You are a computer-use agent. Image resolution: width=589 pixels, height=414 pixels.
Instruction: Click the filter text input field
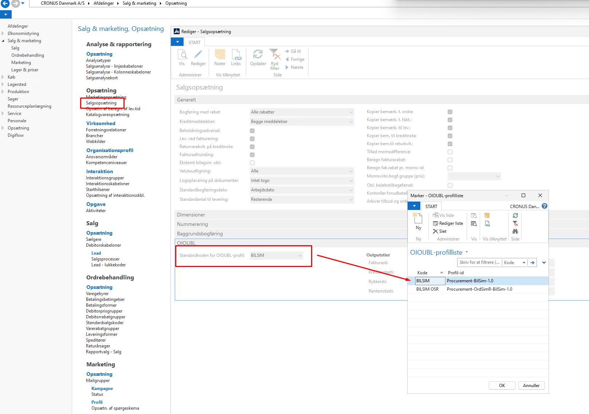click(x=479, y=263)
